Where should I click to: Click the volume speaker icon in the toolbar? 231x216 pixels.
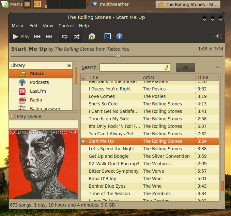tap(219, 36)
